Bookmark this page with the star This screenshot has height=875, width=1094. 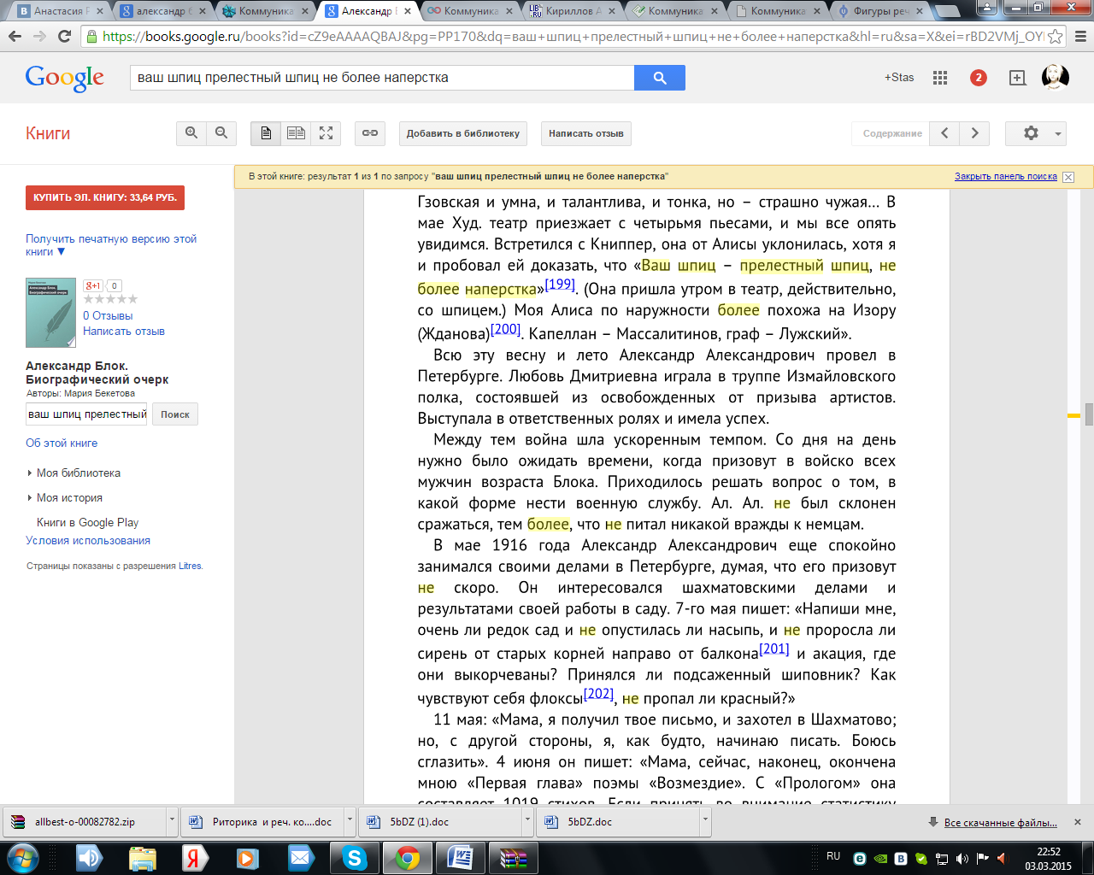[1056, 37]
